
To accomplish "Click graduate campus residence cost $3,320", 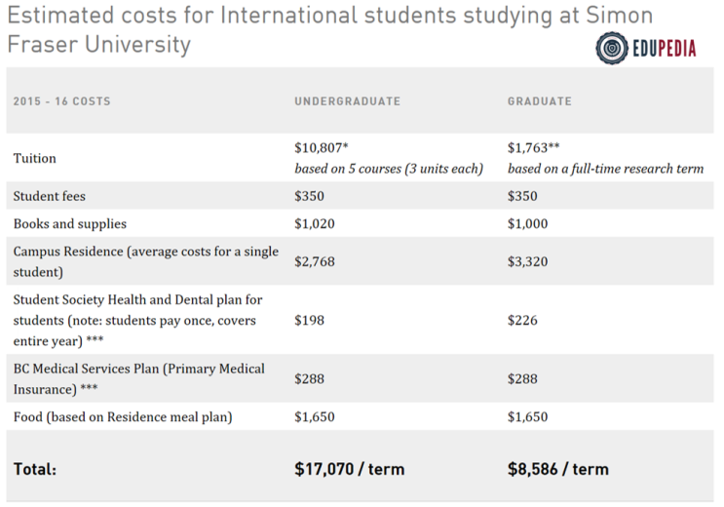I will [x=527, y=261].
